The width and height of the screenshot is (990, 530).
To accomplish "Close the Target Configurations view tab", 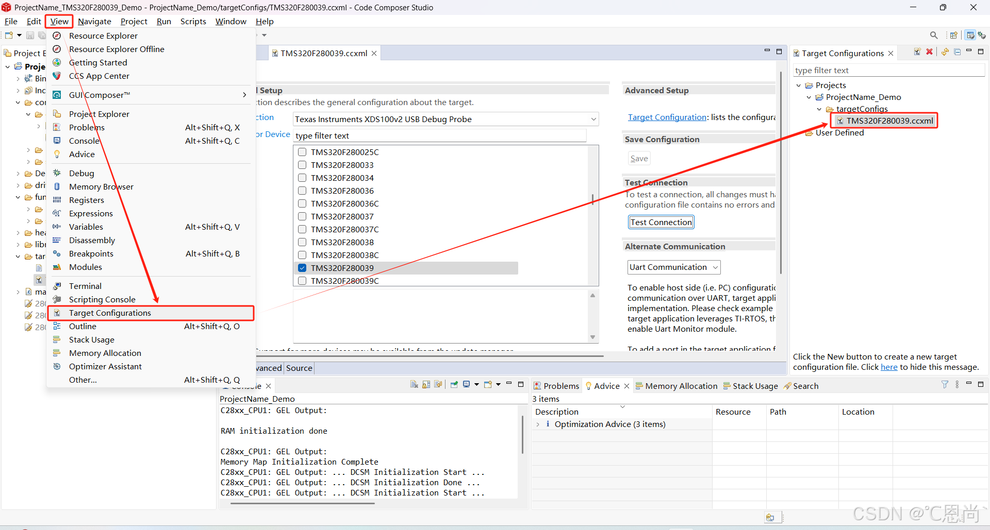I will coord(890,54).
